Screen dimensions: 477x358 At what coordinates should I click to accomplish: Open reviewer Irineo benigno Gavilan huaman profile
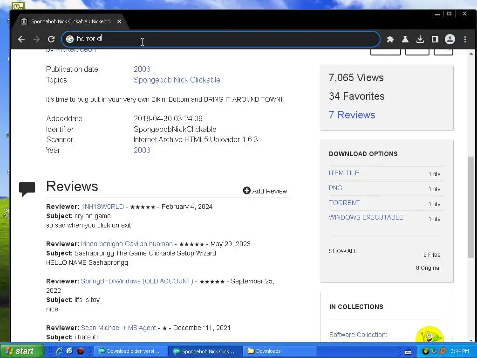pos(127,244)
